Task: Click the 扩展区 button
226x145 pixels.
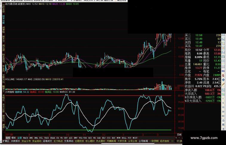Action: pyautogui.click(x=6, y=141)
